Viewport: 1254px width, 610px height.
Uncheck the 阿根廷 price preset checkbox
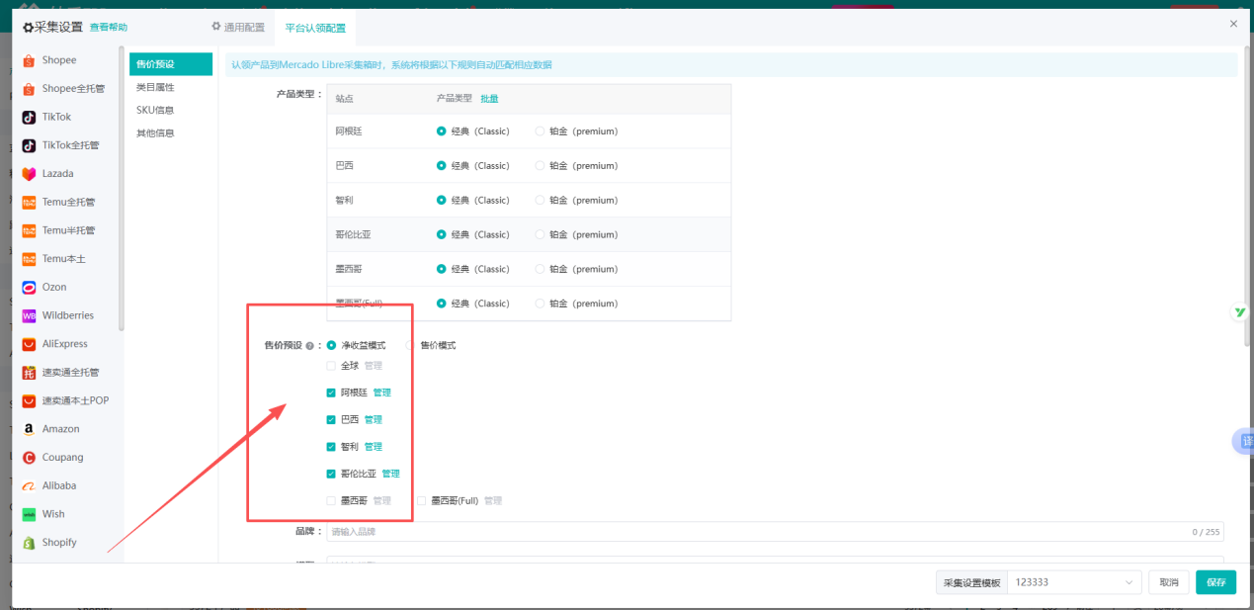331,392
